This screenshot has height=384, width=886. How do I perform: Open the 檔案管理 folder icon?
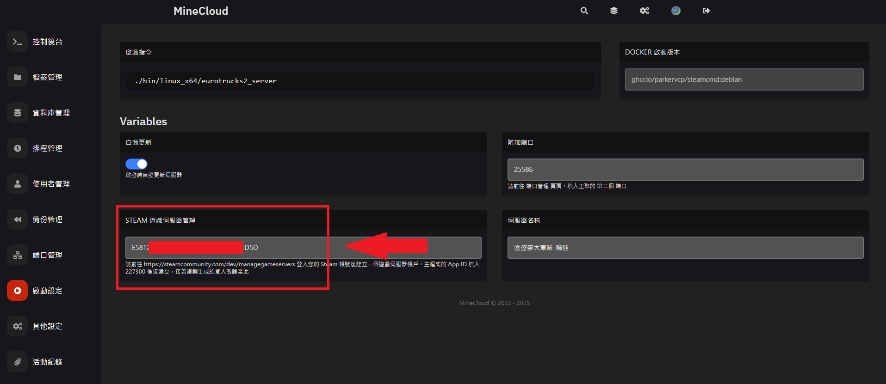(x=18, y=77)
